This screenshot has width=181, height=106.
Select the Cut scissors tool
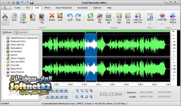pos(5,18)
